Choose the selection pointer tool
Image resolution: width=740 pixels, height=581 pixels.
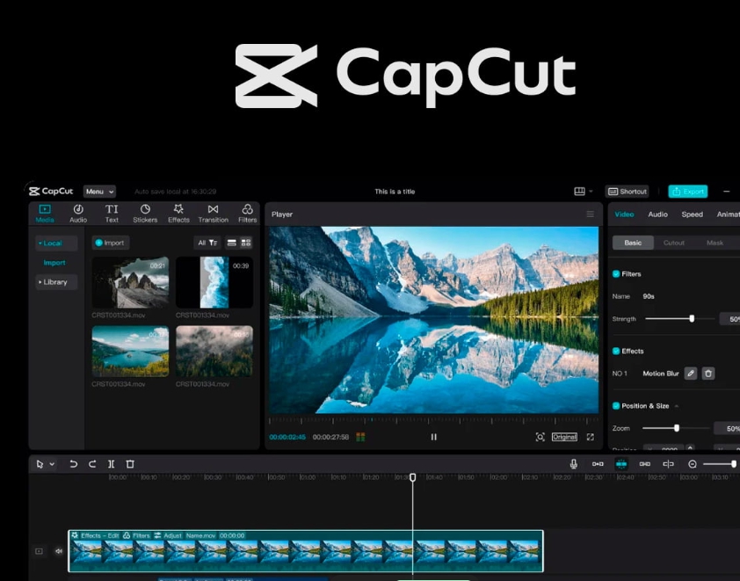point(40,464)
